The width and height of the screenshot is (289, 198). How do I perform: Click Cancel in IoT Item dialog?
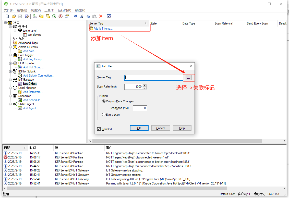pos(161,128)
